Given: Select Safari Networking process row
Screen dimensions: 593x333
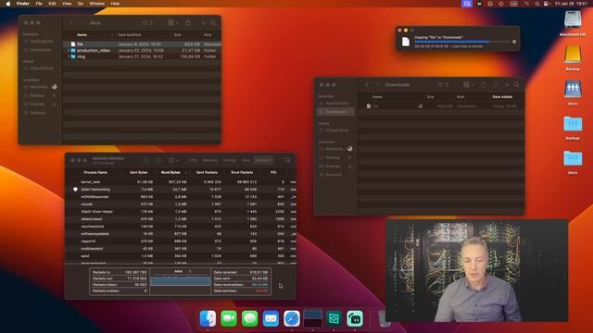Looking at the screenshot, I should (181, 189).
